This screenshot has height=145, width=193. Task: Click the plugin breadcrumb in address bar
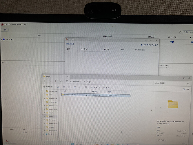(x=89, y=82)
